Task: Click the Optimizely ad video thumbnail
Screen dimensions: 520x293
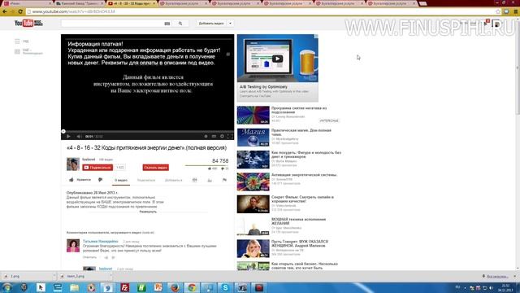Action: click(x=278, y=59)
